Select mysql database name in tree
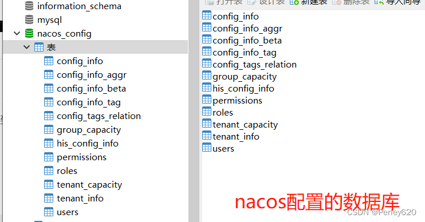Image resolution: width=425 pixels, height=222 pixels. 49,20
